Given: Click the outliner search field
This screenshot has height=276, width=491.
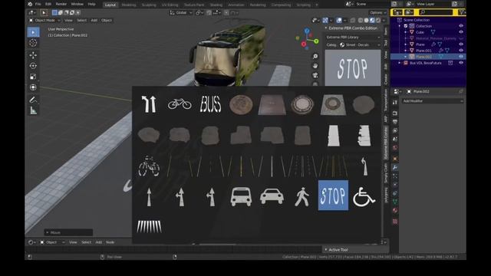Looking at the screenshot, I should click(x=436, y=12).
